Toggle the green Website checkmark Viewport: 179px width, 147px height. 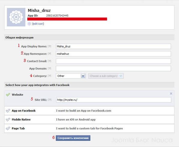coord(8,95)
